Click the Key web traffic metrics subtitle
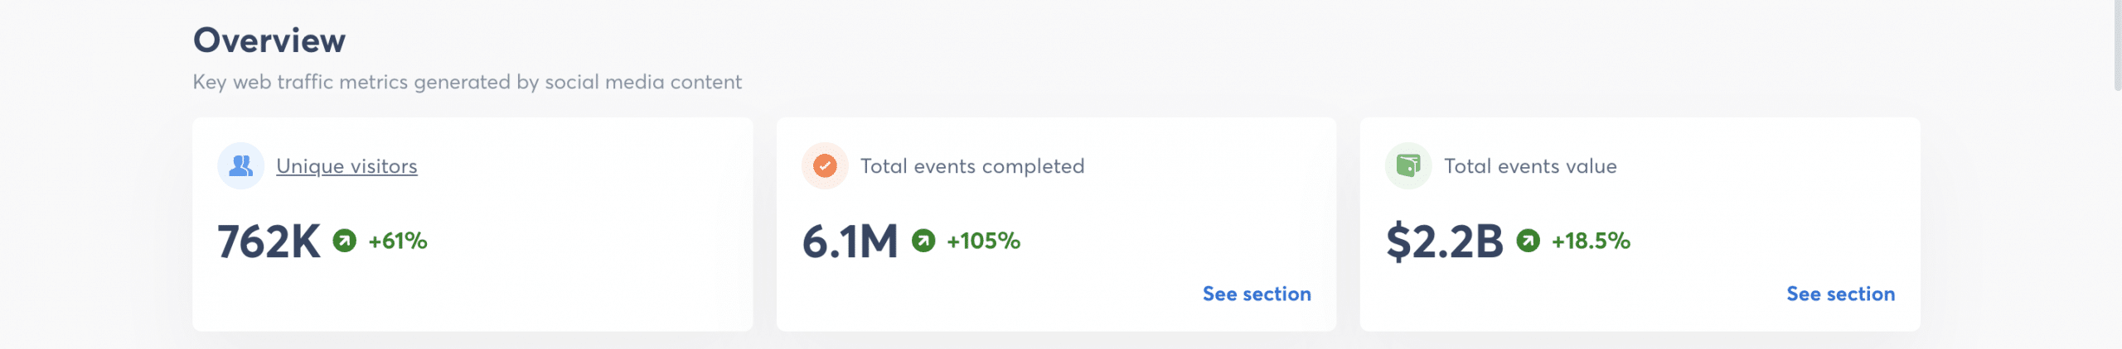 click(467, 82)
